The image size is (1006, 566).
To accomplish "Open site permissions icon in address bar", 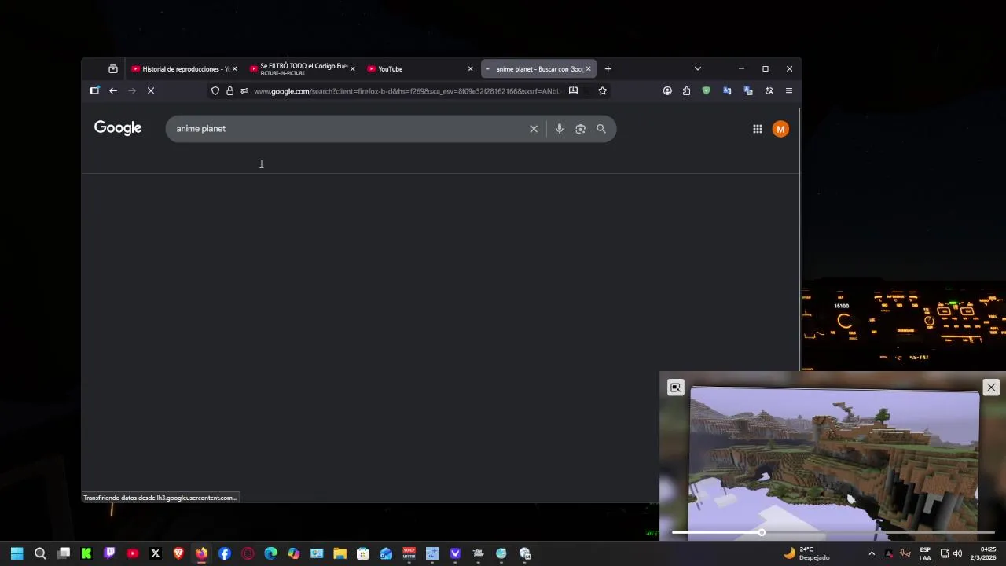I will (244, 91).
